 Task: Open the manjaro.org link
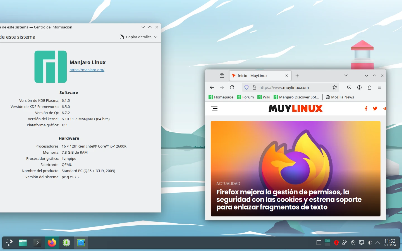[87, 70]
